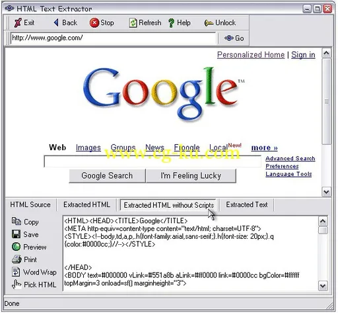Click the Google Search button
Viewport: 338px width, 313px height.
pos(107,176)
